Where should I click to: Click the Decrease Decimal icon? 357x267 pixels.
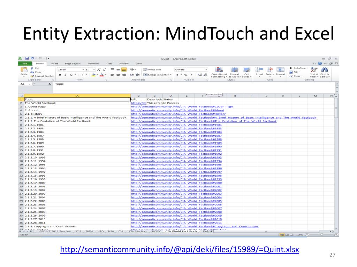(205, 75)
